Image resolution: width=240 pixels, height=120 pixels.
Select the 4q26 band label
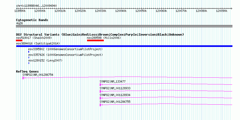(x=19, y=23)
